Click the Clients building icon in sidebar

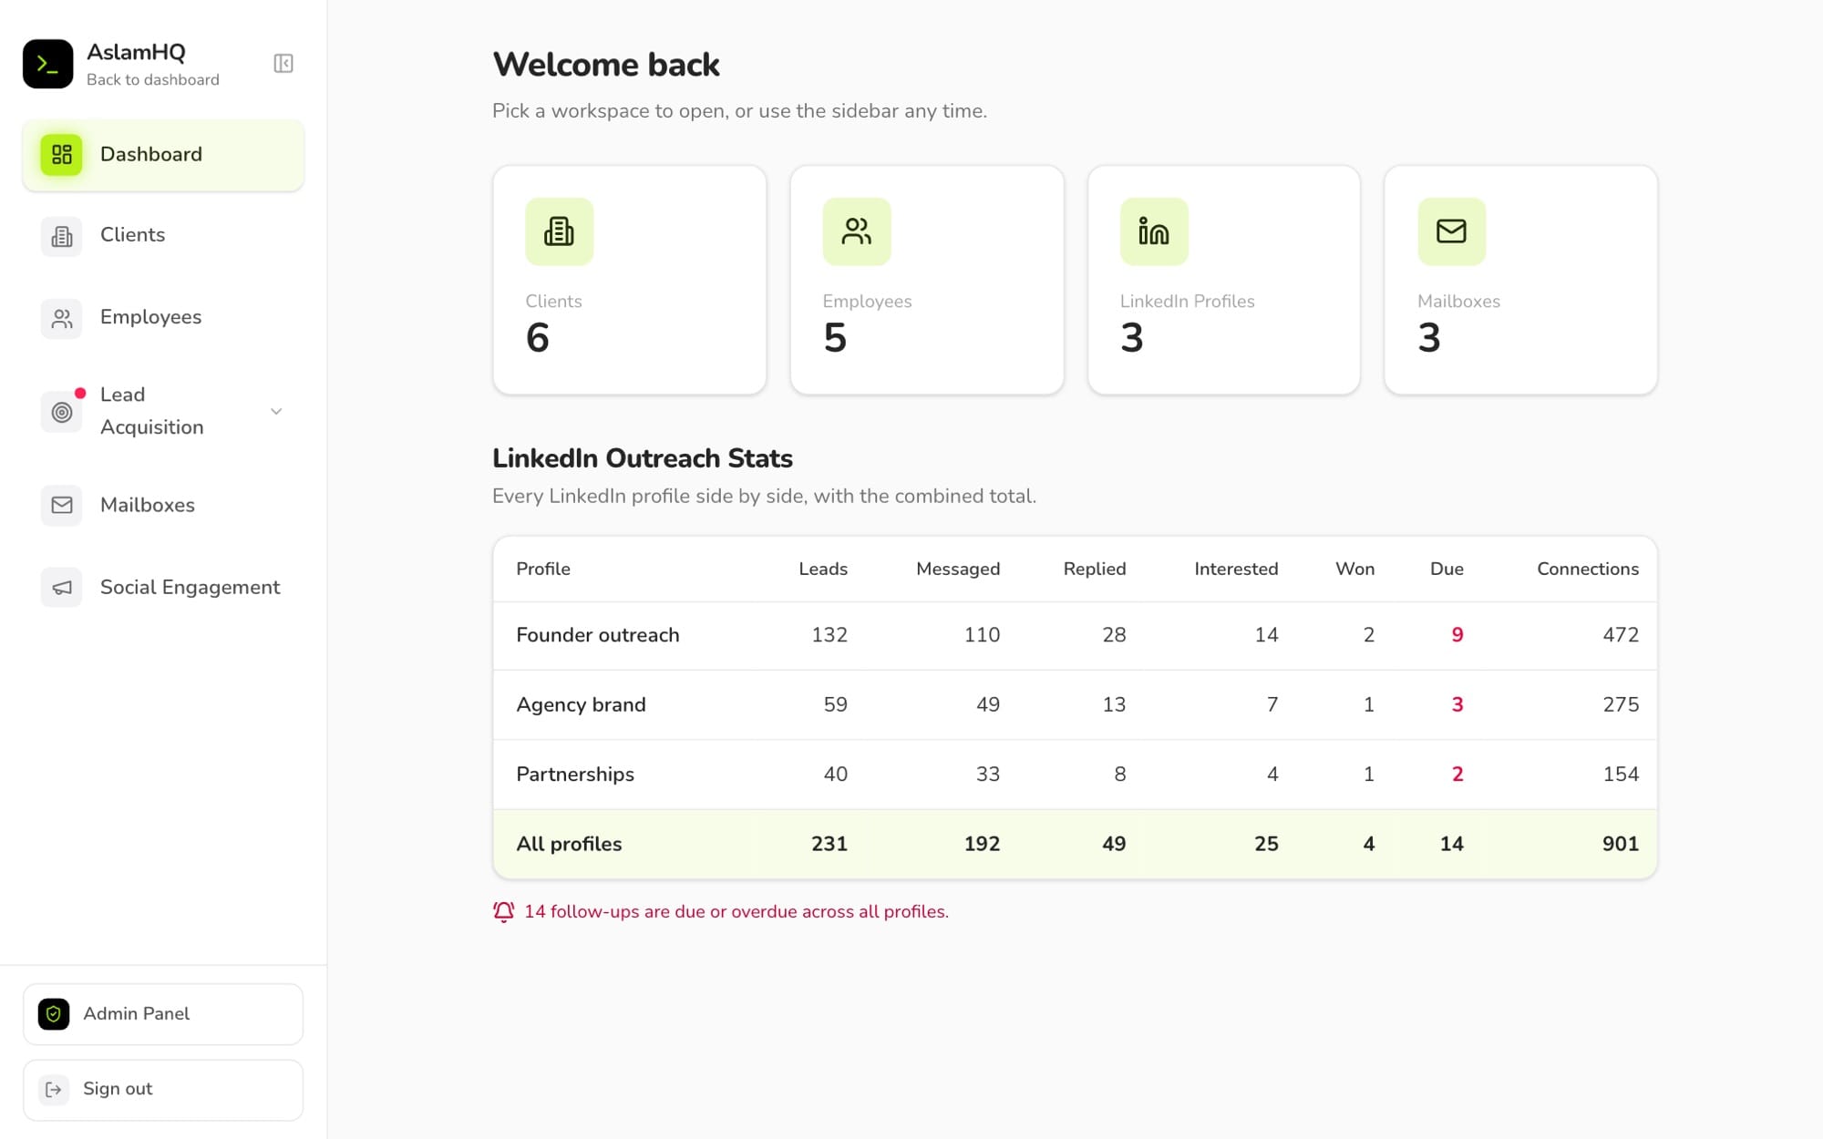[x=62, y=237]
